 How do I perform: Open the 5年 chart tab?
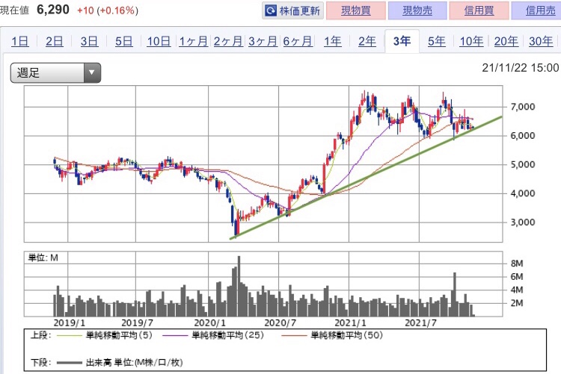(x=437, y=42)
